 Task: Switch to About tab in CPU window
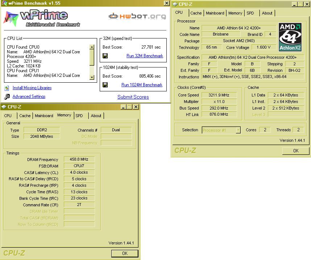click(267, 13)
